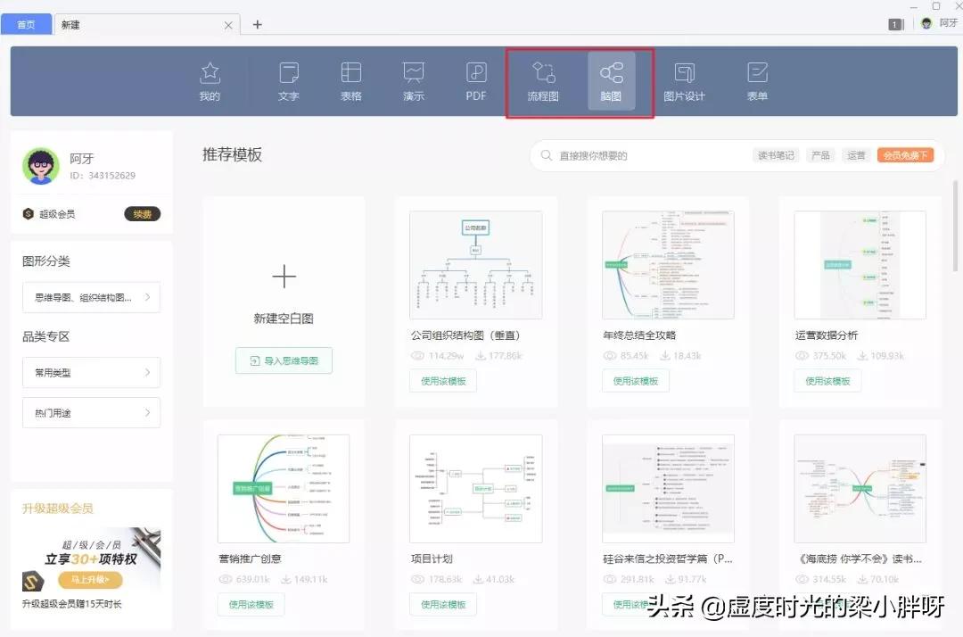The width and height of the screenshot is (963, 637).
Task: Click the search magnifier icon
Action: click(546, 154)
